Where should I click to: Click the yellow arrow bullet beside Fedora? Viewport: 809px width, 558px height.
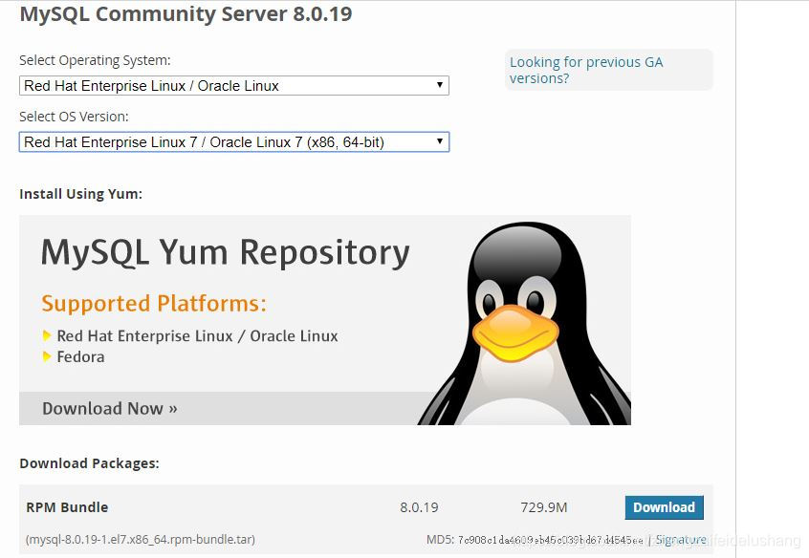[47, 356]
